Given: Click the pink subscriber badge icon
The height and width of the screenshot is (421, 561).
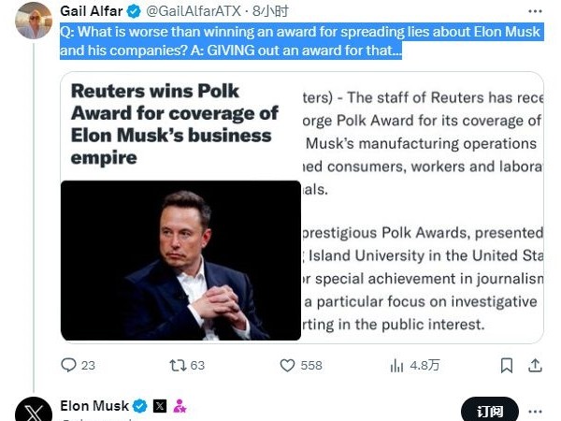Looking at the screenshot, I should tap(180, 406).
